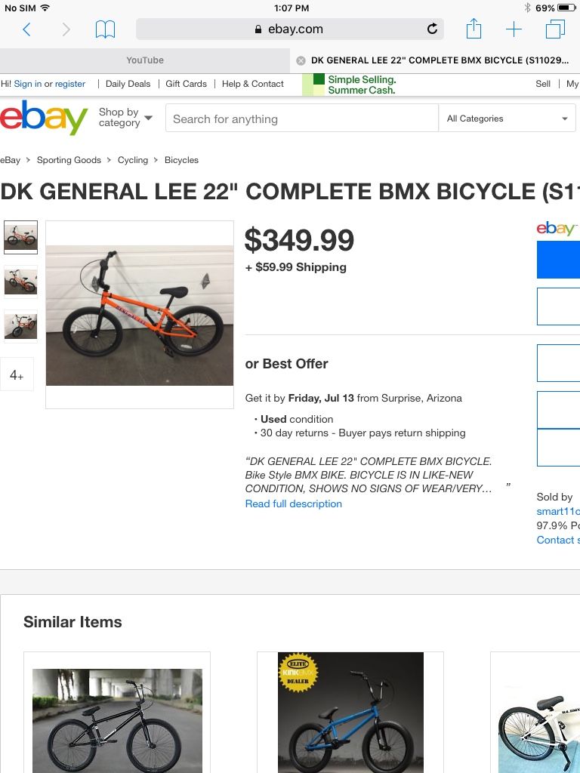Switch to the YouTube tab
The height and width of the screenshot is (773, 580).
145,60
